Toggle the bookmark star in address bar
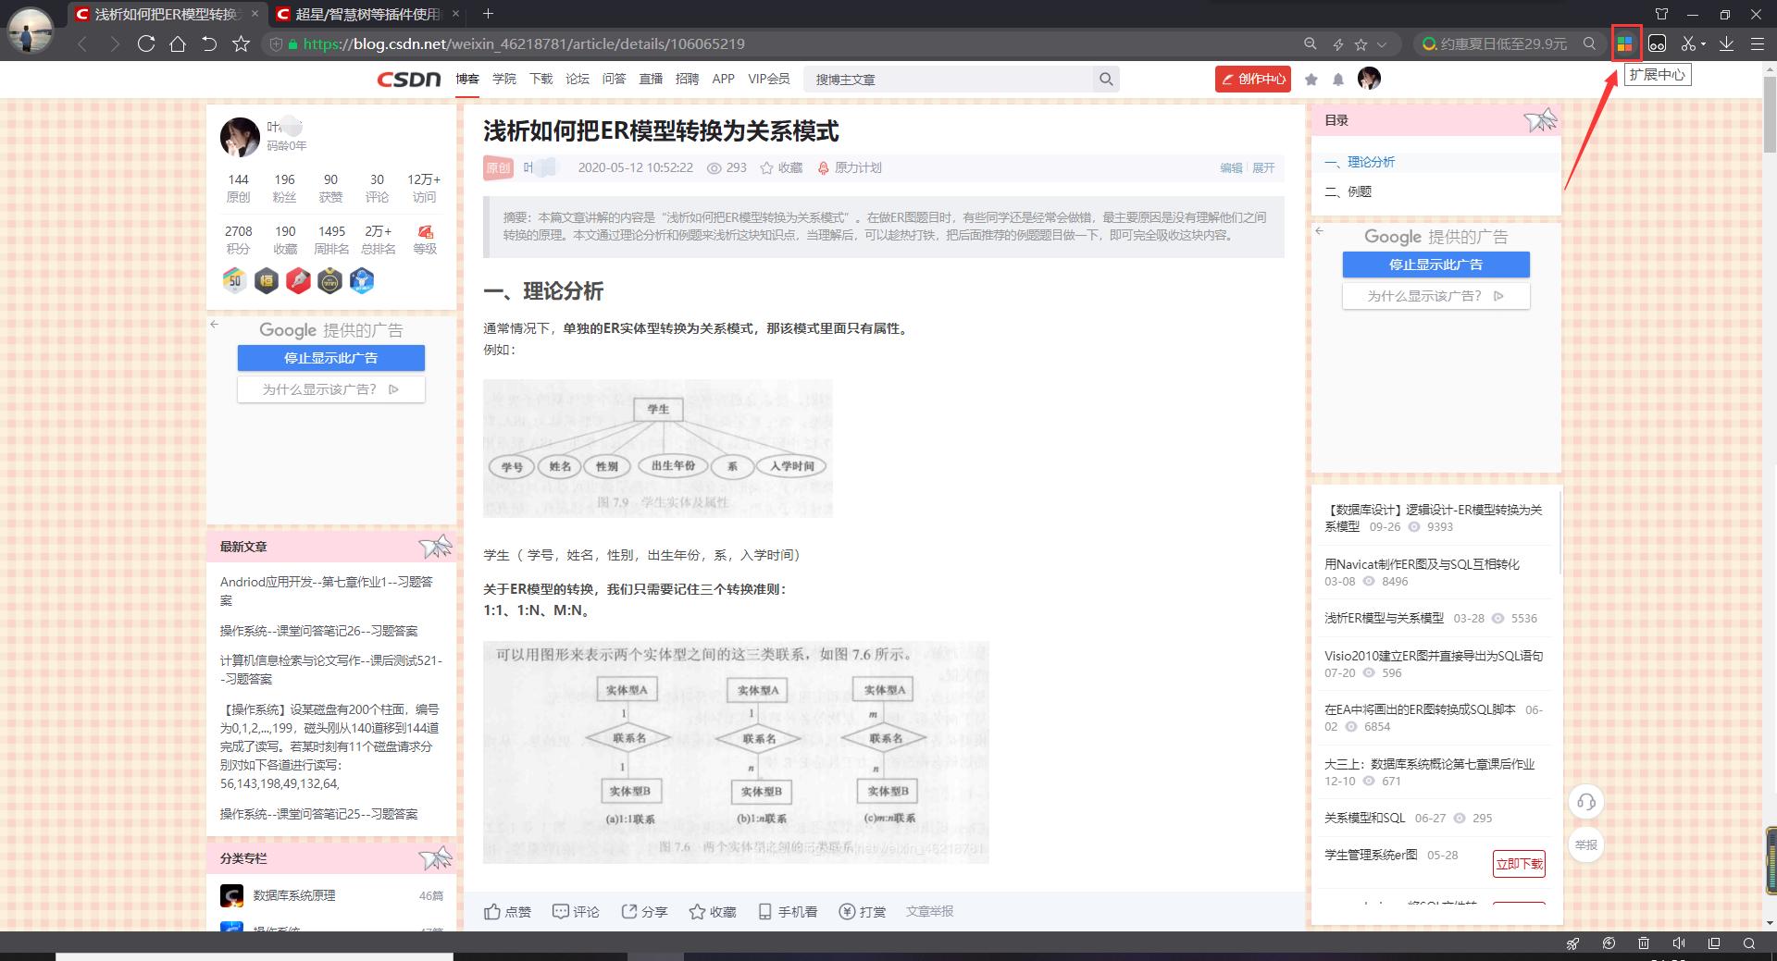 1360,43
